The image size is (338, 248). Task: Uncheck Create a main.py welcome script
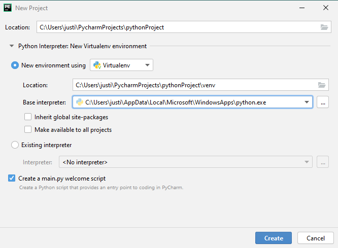12,178
